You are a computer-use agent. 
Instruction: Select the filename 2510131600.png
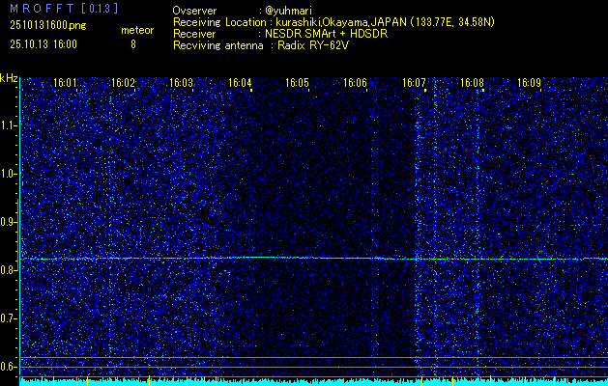[x=48, y=26]
